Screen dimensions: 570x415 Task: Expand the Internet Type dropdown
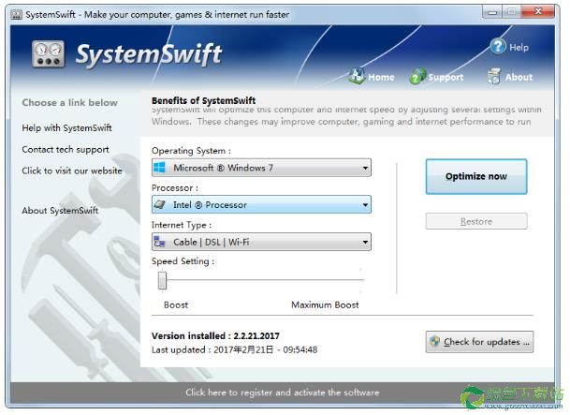coord(364,242)
